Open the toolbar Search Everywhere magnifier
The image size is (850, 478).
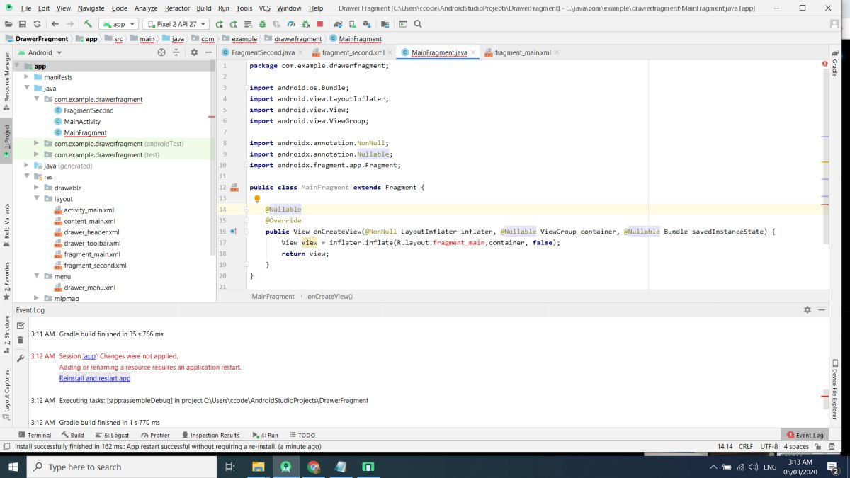[418, 24]
